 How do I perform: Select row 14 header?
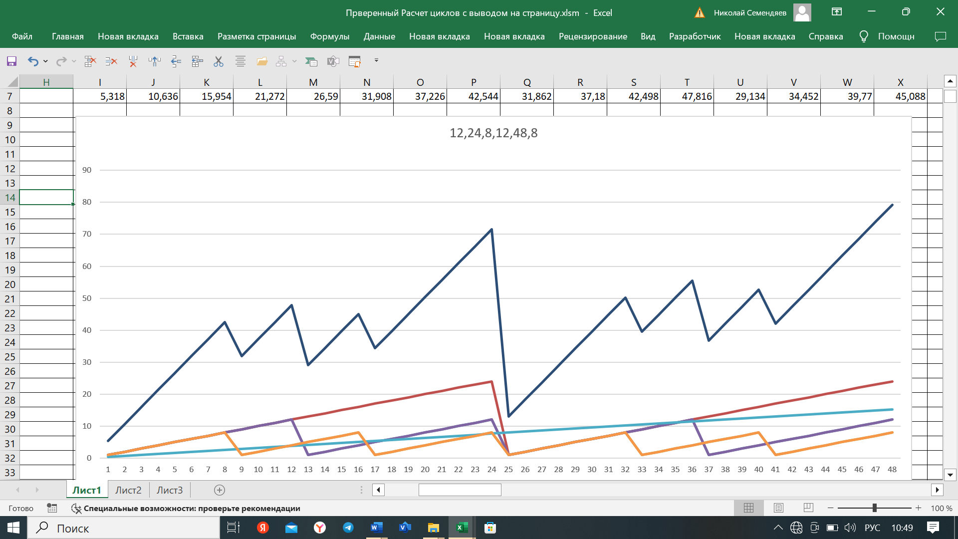9,198
